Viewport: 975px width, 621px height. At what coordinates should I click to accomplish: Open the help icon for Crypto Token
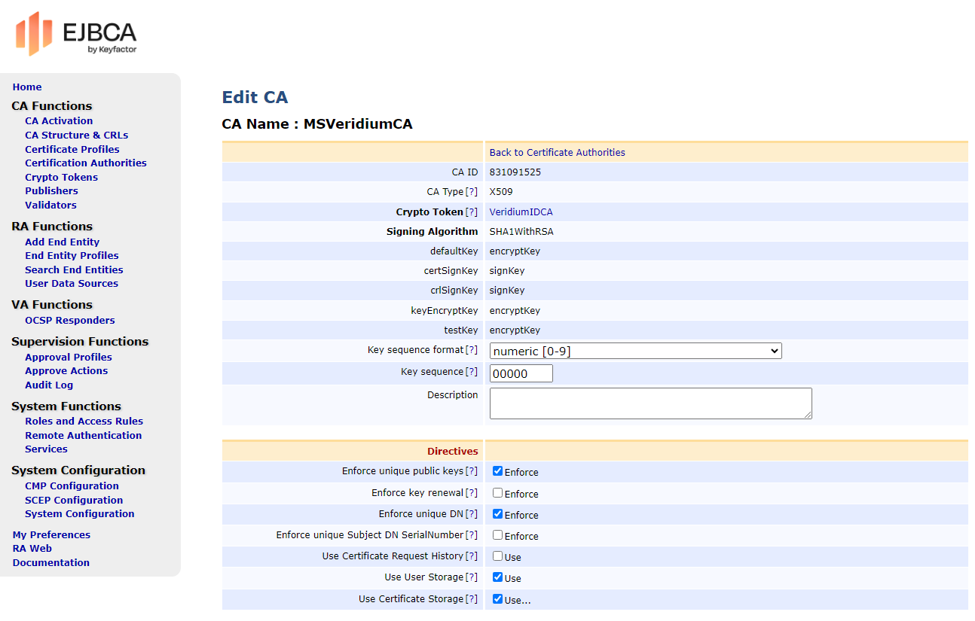(473, 212)
